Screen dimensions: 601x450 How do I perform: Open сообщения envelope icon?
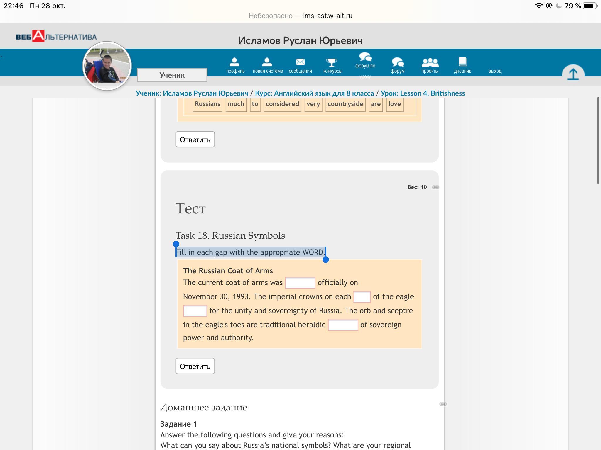click(x=300, y=65)
